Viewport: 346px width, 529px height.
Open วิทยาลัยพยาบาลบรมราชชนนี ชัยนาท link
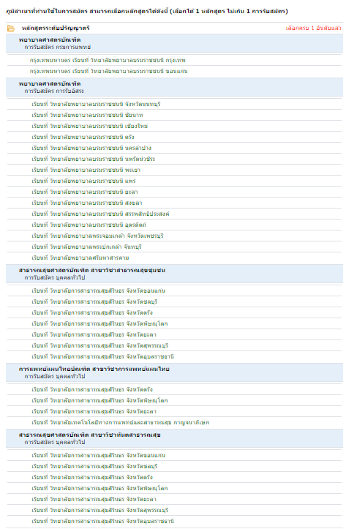coord(87,115)
